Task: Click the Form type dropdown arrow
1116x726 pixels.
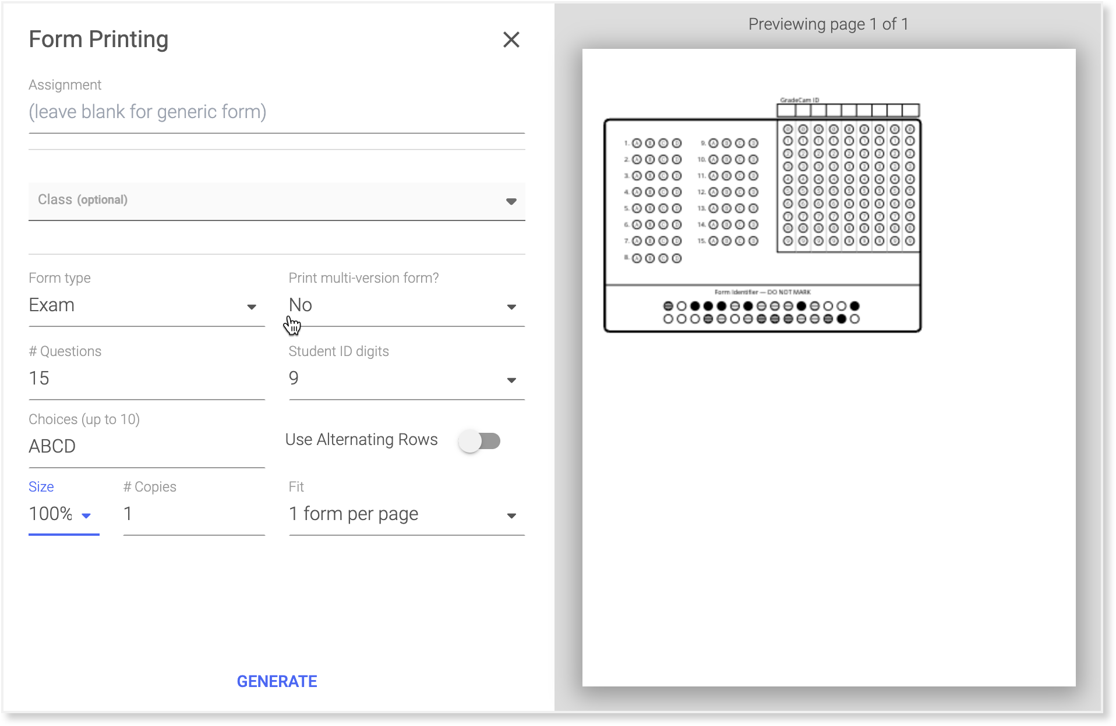Action: (x=252, y=307)
